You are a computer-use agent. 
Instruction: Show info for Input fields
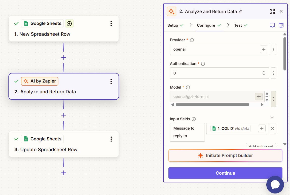pyautogui.click(x=194, y=119)
